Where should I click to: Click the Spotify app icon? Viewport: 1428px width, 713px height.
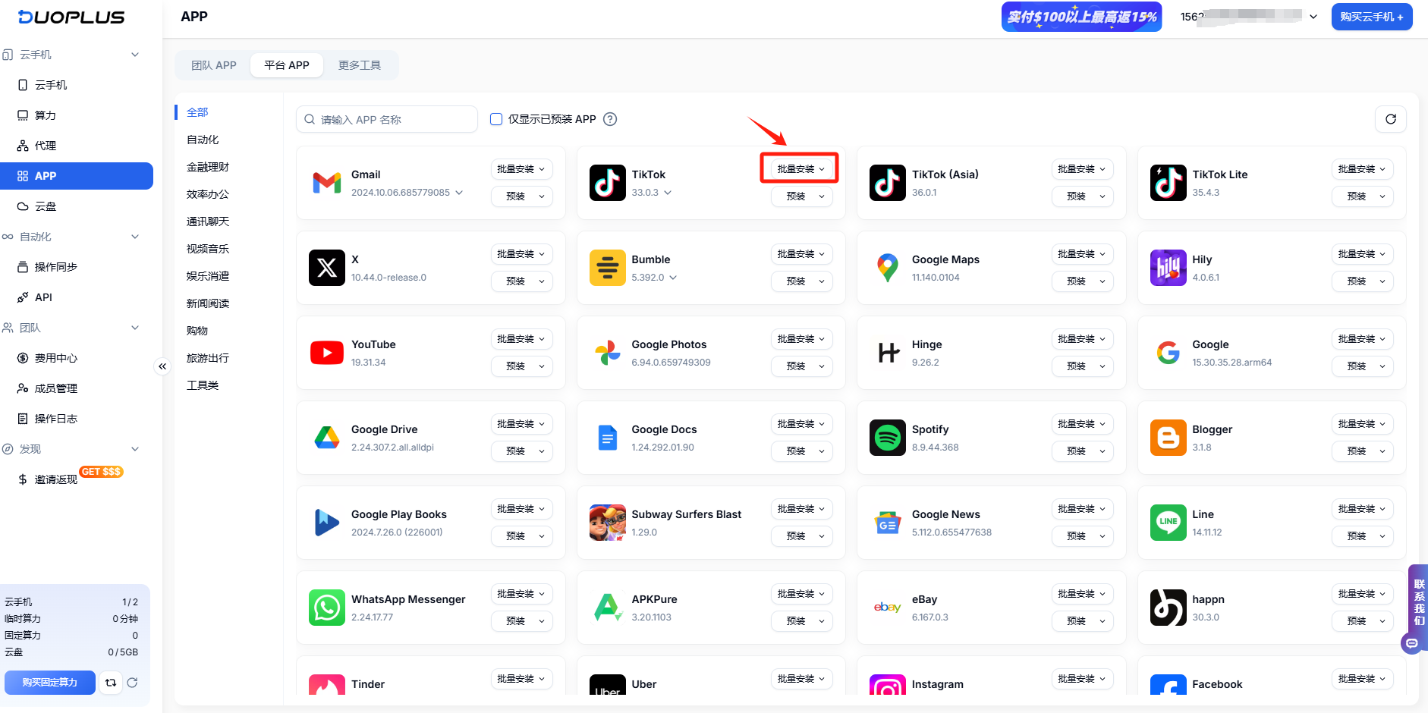tap(888, 438)
